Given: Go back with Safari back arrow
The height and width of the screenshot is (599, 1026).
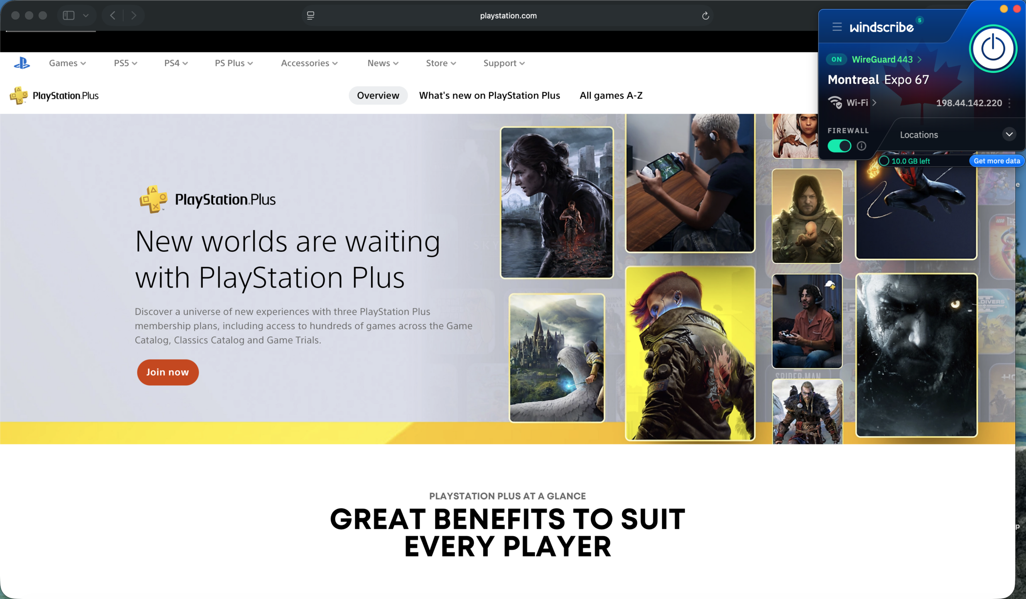Looking at the screenshot, I should (113, 16).
